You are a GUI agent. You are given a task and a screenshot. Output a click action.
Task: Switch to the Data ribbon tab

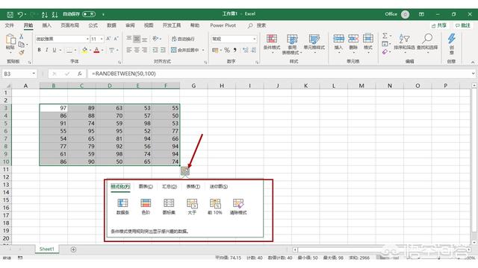click(x=111, y=25)
